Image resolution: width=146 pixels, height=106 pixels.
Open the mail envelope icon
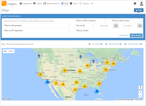coord(135,3)
